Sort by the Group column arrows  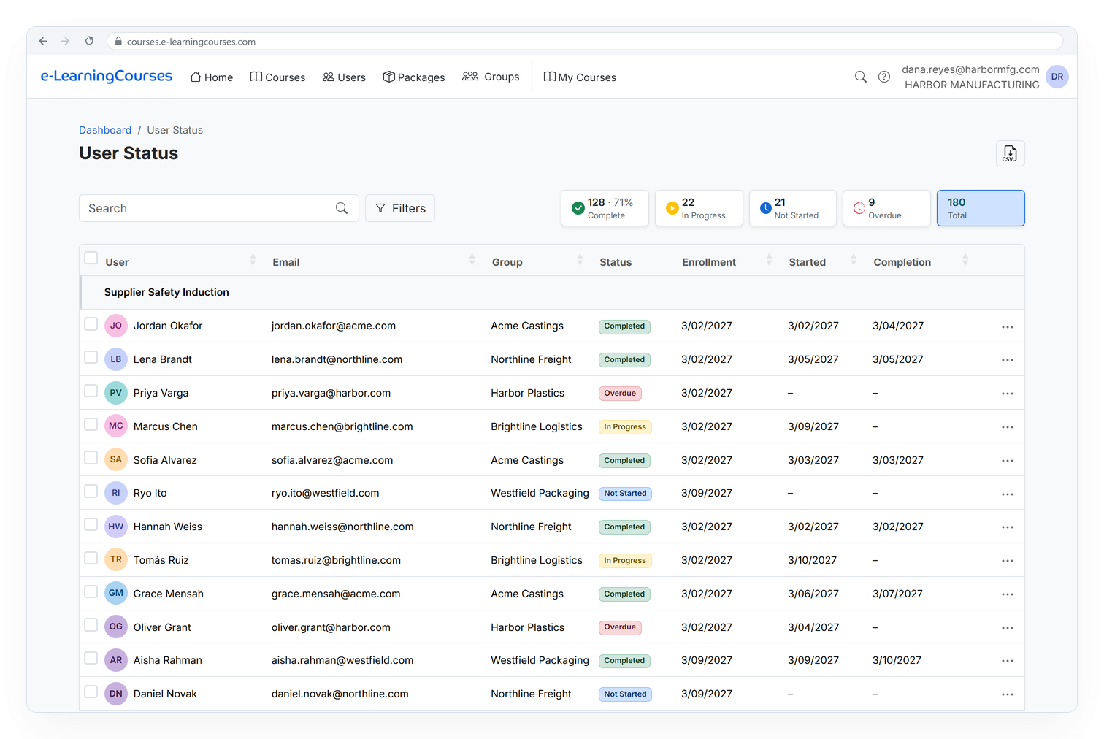tap(580, 260)
